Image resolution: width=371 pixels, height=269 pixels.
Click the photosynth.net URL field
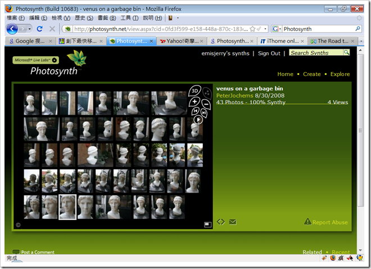pyautogui.click(x=161, y=29)
